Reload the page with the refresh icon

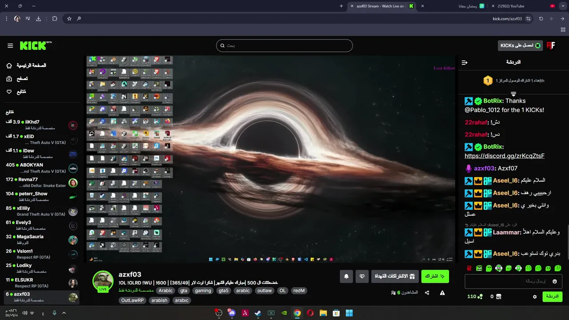(541, 19)
